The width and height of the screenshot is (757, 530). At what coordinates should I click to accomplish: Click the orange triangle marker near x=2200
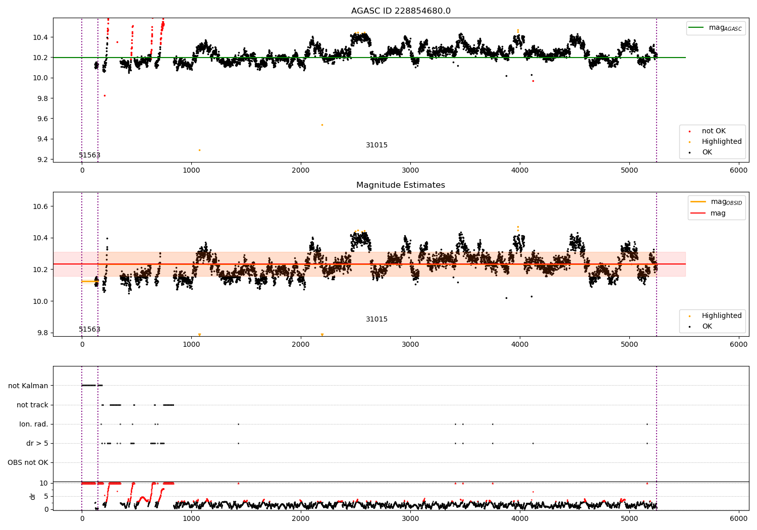(322, 335)
